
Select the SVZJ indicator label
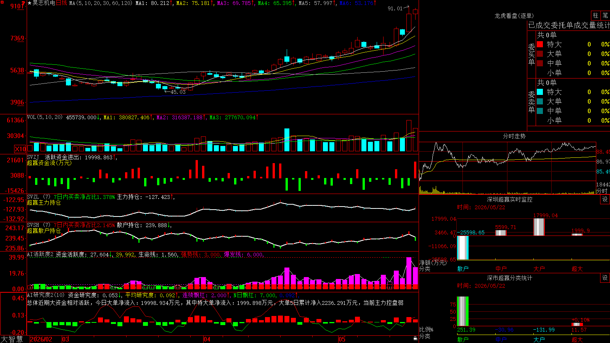[x=33, y=157]
